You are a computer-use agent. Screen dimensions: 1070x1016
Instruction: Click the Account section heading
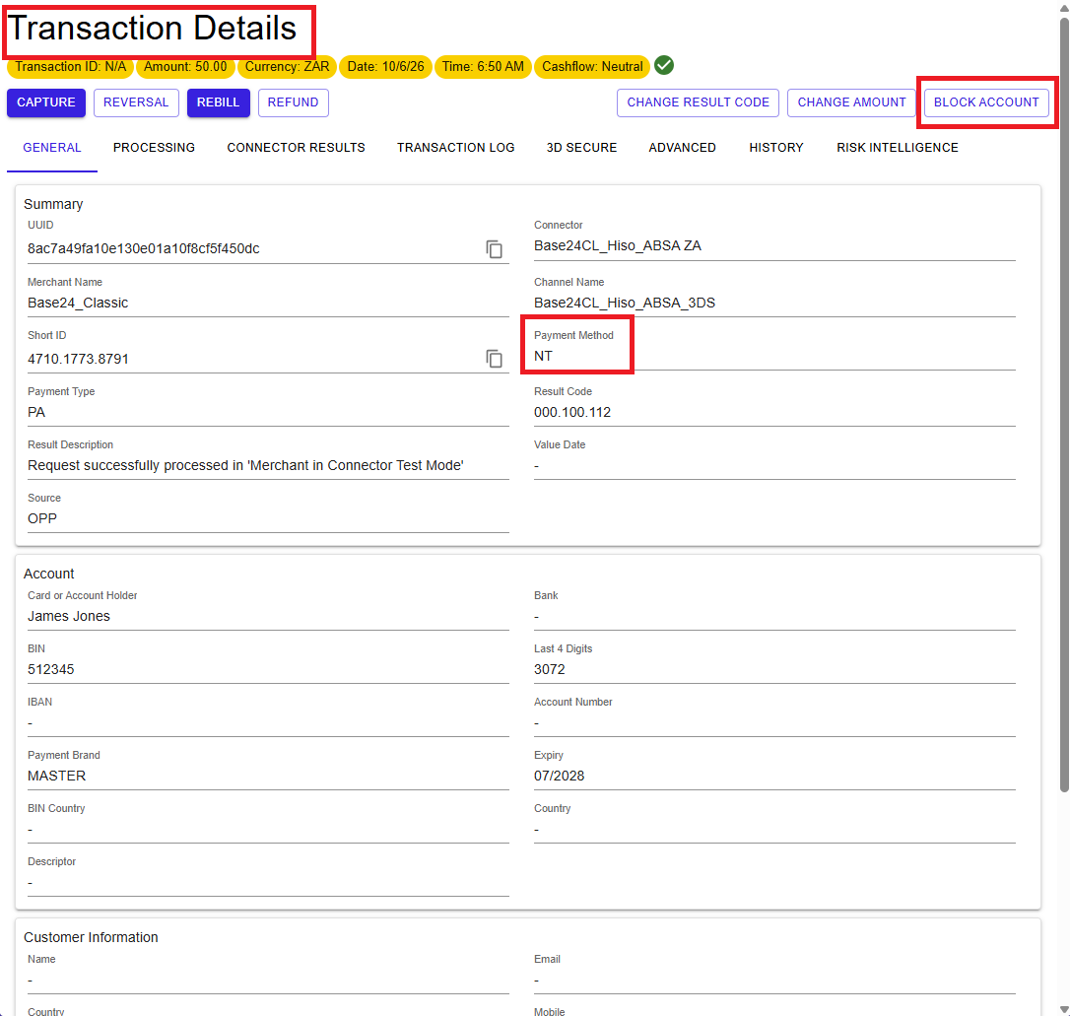pyautogui.click(x=48, y=574)
